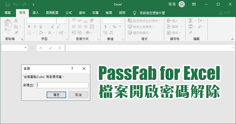Image resolution: width=236 pixels, height=124 pixels.
Task: Click Increase Decimal icon
Action: click(x=105, y=33)
